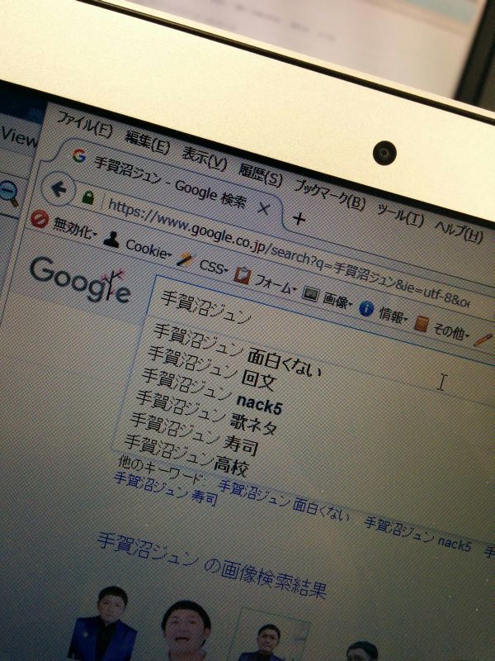Go back with the browser back arrow
This screenshot has height=661, width=495.
[59, 189]
